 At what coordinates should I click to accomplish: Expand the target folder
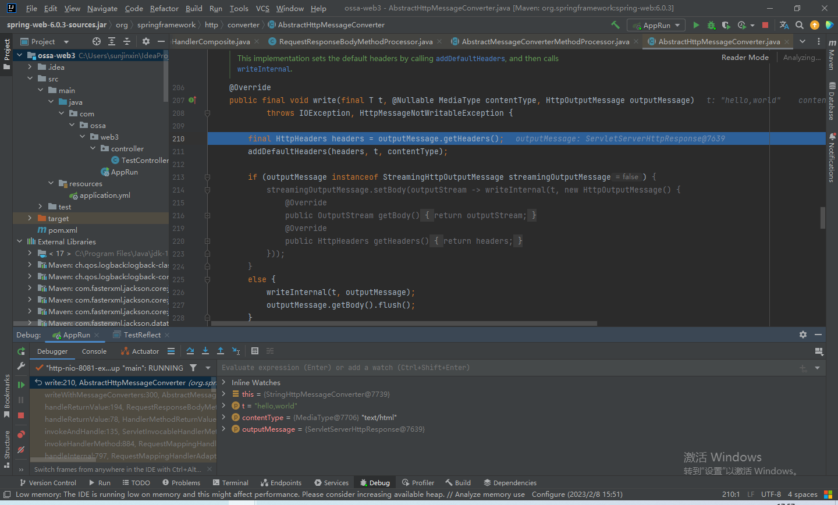click(30, 218)
